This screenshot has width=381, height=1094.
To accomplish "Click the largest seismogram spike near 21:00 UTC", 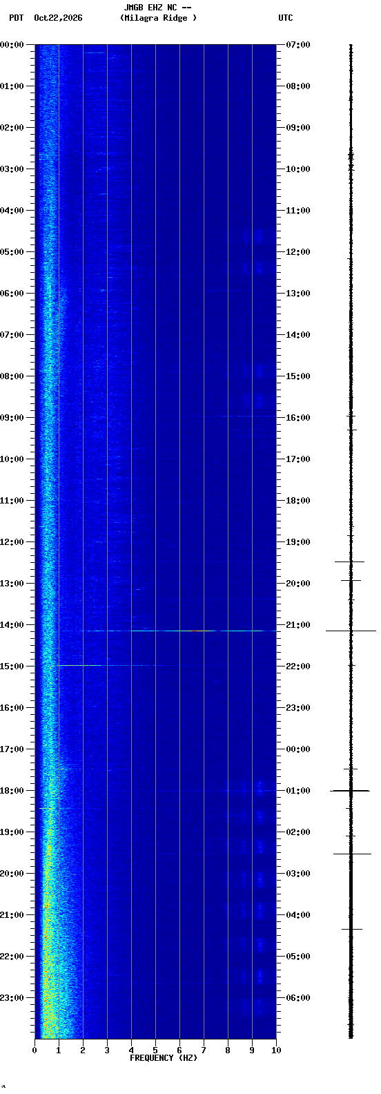I will point(351,631).
